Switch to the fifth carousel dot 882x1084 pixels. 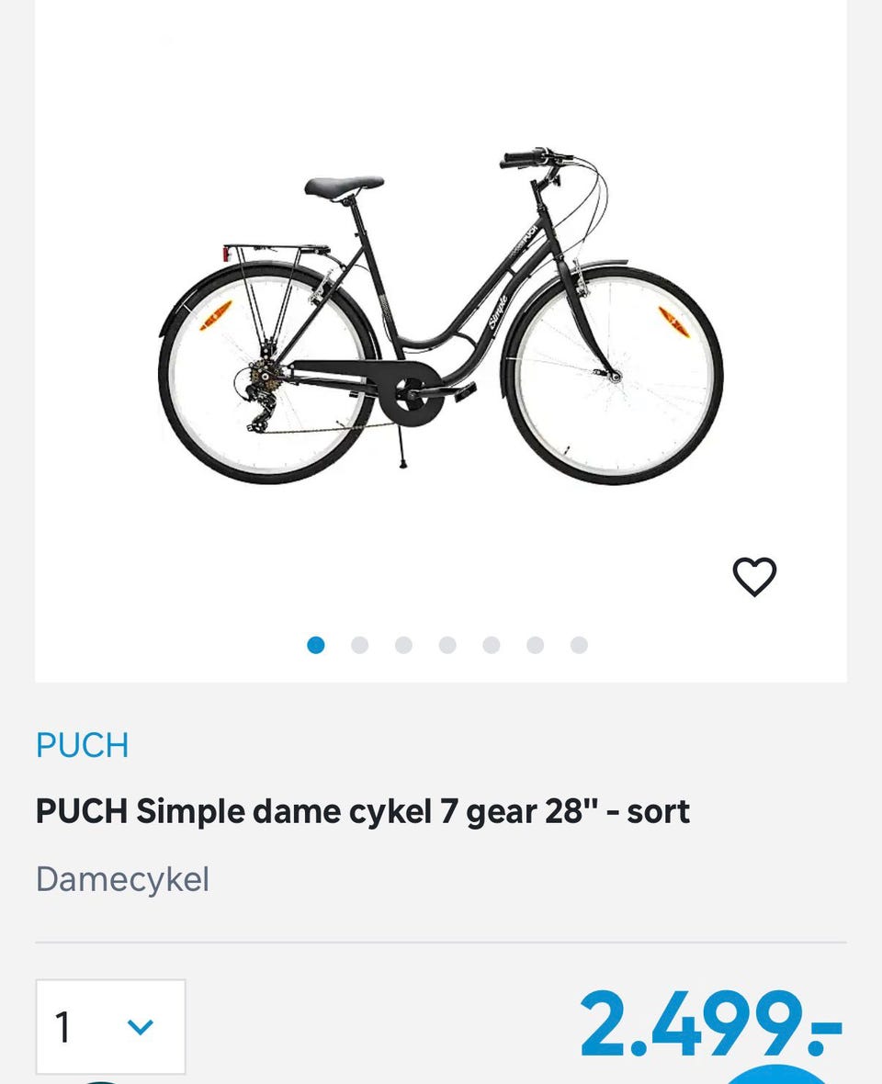(x=492, y=645)
